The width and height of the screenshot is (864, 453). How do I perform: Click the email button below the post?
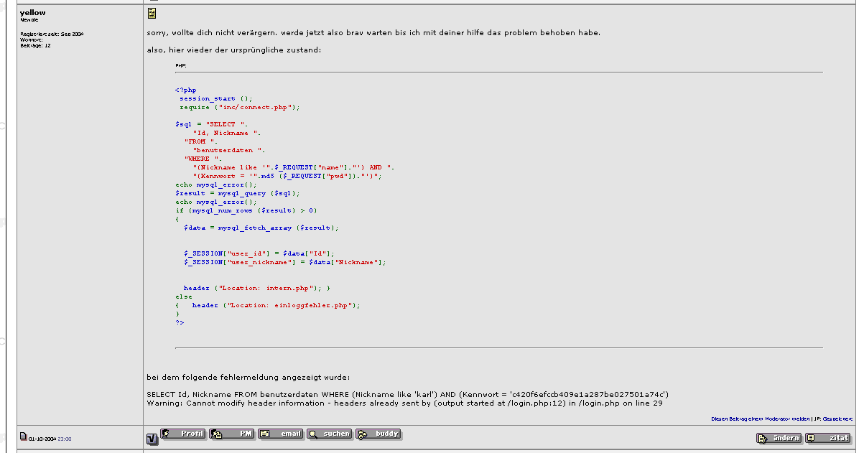pos(281,434)
